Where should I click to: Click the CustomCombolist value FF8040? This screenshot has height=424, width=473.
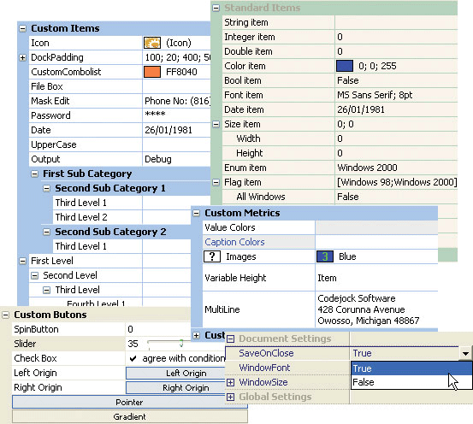tap(181, 72)
